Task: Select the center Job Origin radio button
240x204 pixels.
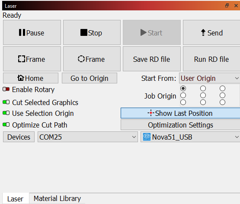Action: coord(203,95)
